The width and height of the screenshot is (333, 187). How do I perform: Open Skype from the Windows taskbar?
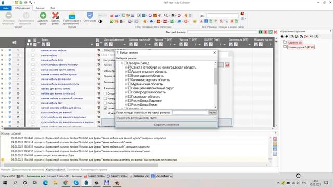click(x=76, y=182)
